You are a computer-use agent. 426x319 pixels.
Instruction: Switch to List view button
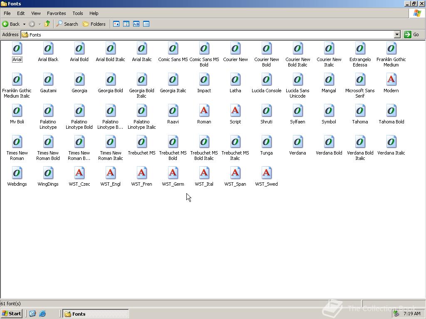tap(126, 24)
